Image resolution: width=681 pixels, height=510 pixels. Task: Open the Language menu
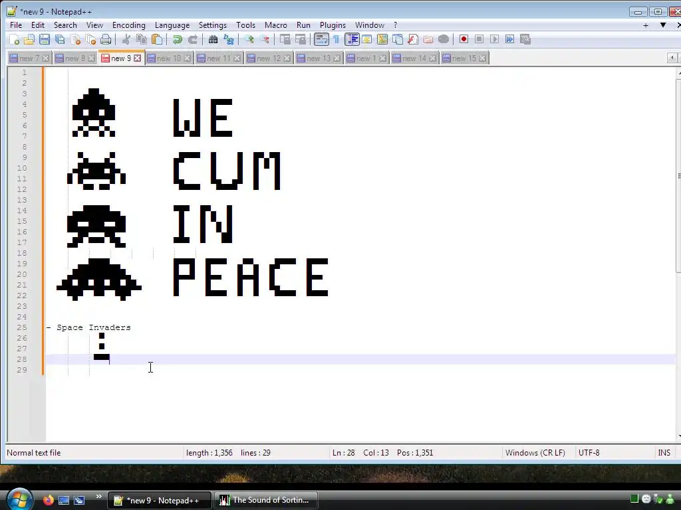pyautogui.click(x=172, y=25)
